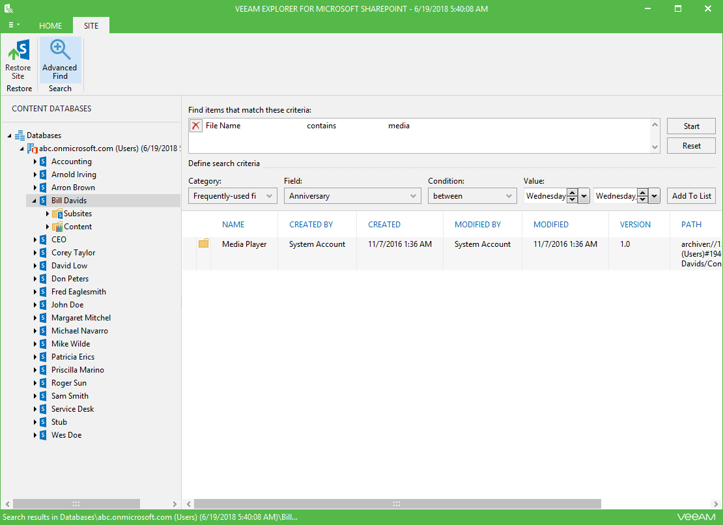Open first Value date picker dropdown arrow
The width and height of the screenshot is (723, 525).
[x=584, y=196]
